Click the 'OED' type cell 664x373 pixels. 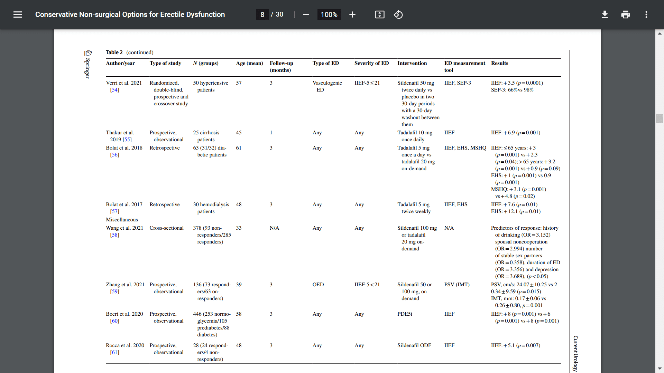pos(318,285)
